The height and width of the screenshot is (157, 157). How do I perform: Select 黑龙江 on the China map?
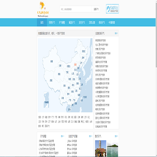tap(84, 51)
